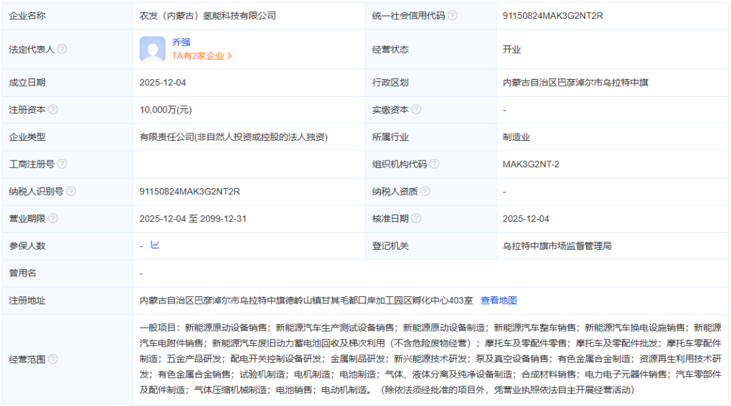Click the trend chart icon beside 参保人数
The image size is (731, 406).
click(x=156, y=245)
